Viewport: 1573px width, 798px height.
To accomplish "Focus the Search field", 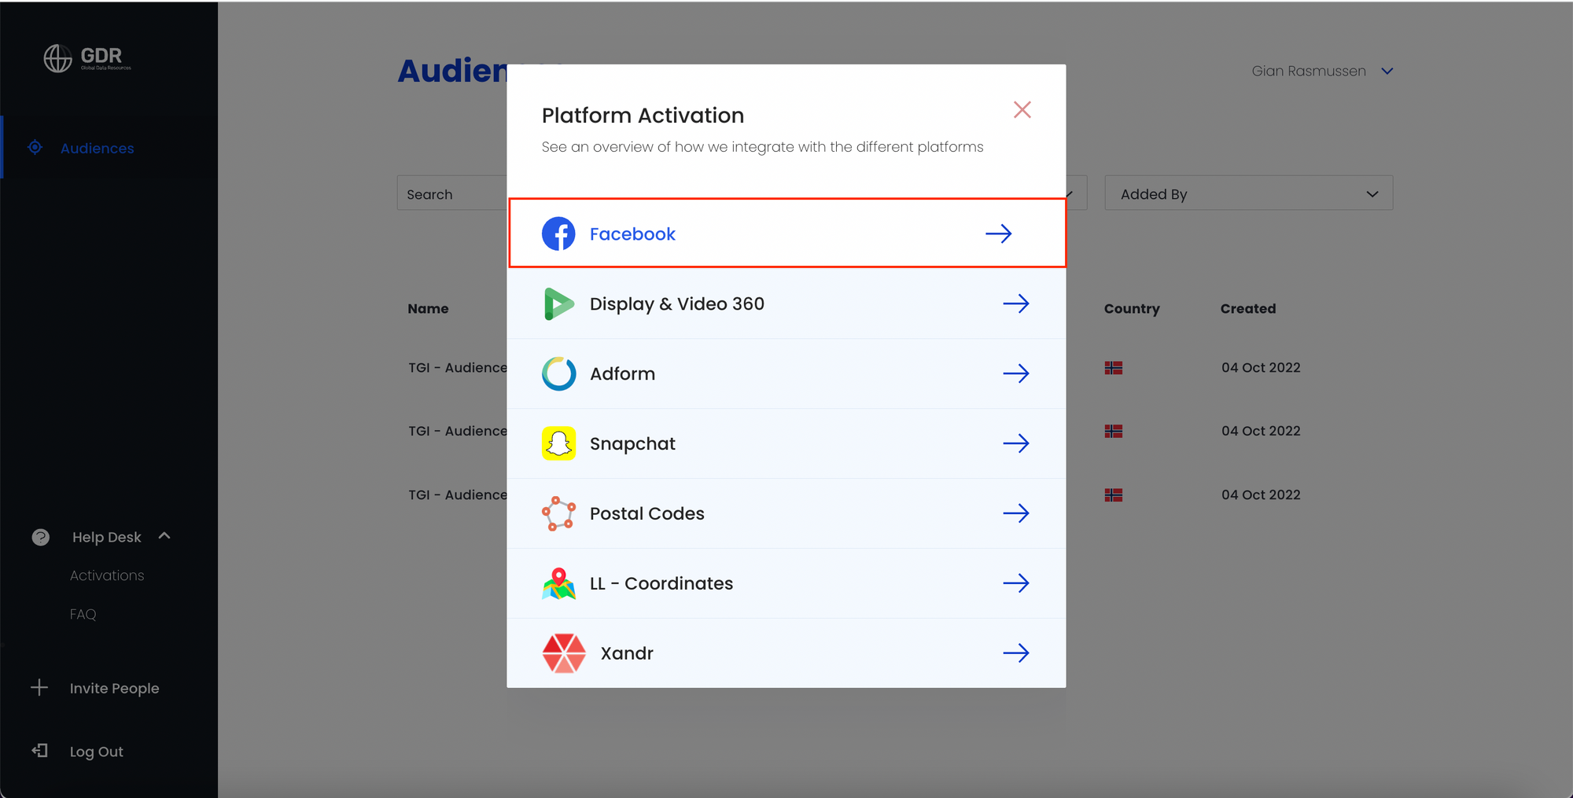I will coord(452,193).
